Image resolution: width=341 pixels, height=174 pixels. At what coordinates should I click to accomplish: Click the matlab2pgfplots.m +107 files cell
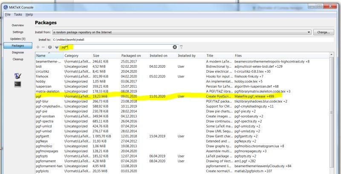click(253, 171)
